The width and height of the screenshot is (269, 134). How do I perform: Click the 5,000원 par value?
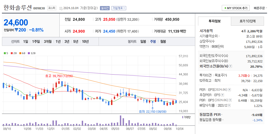250,47
